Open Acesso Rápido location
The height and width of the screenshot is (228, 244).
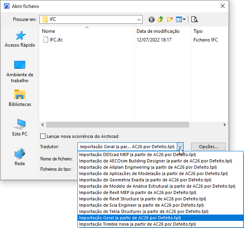20,39
